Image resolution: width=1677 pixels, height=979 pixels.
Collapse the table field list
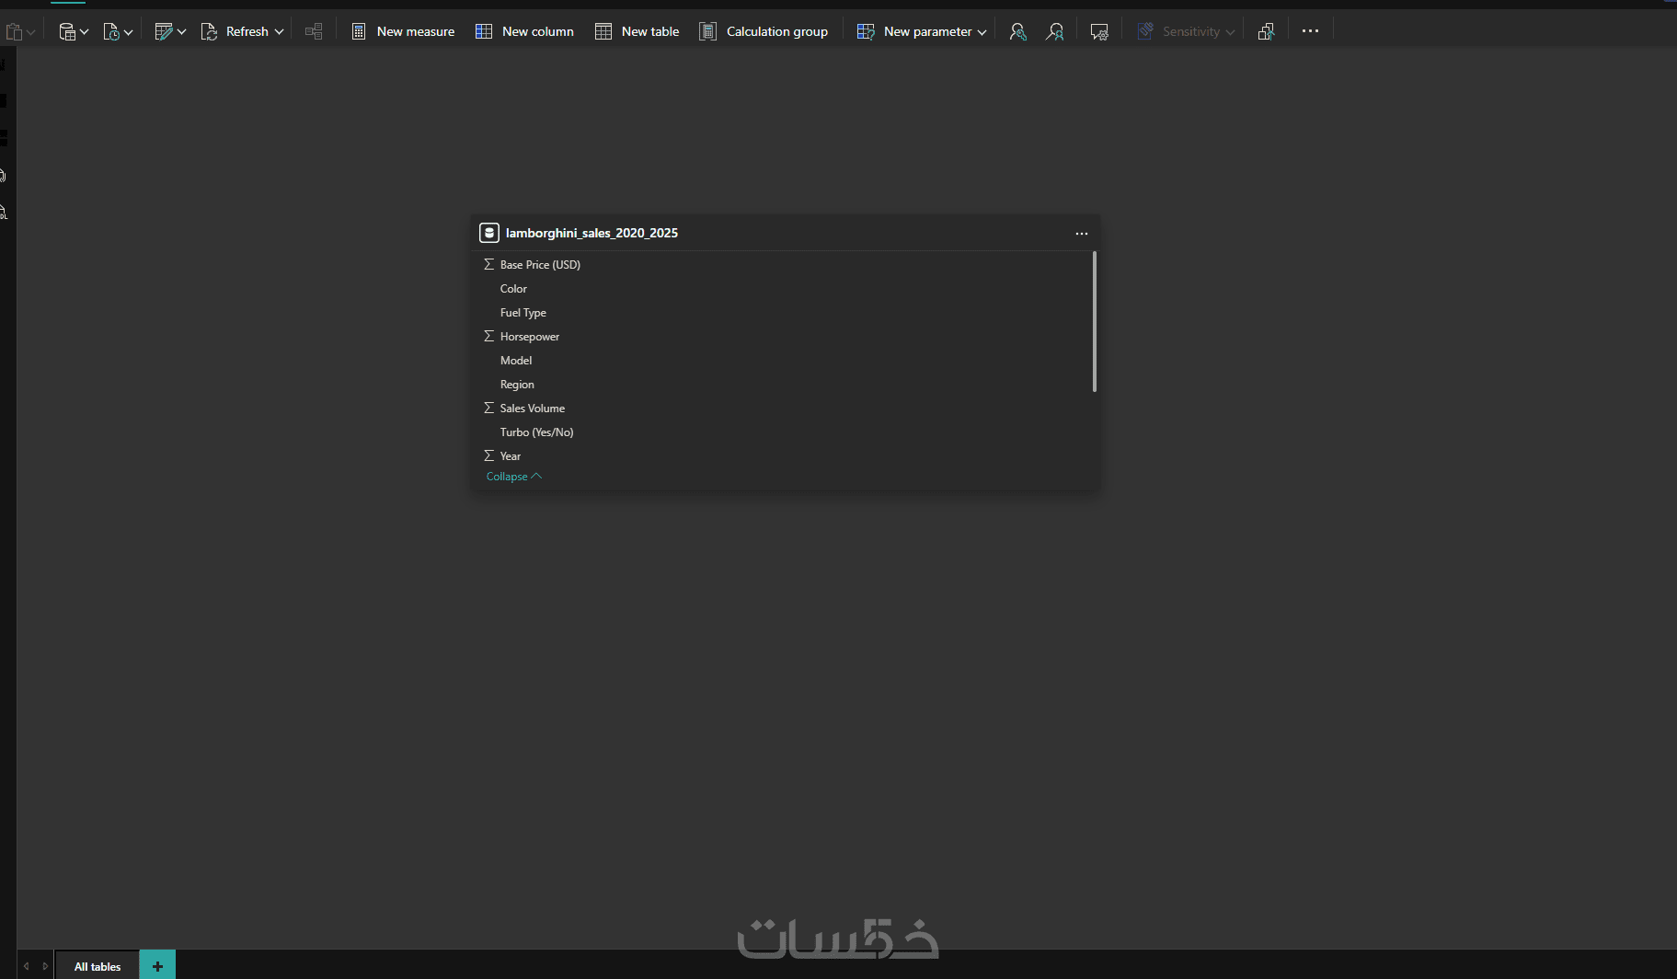tap(513, 477)
